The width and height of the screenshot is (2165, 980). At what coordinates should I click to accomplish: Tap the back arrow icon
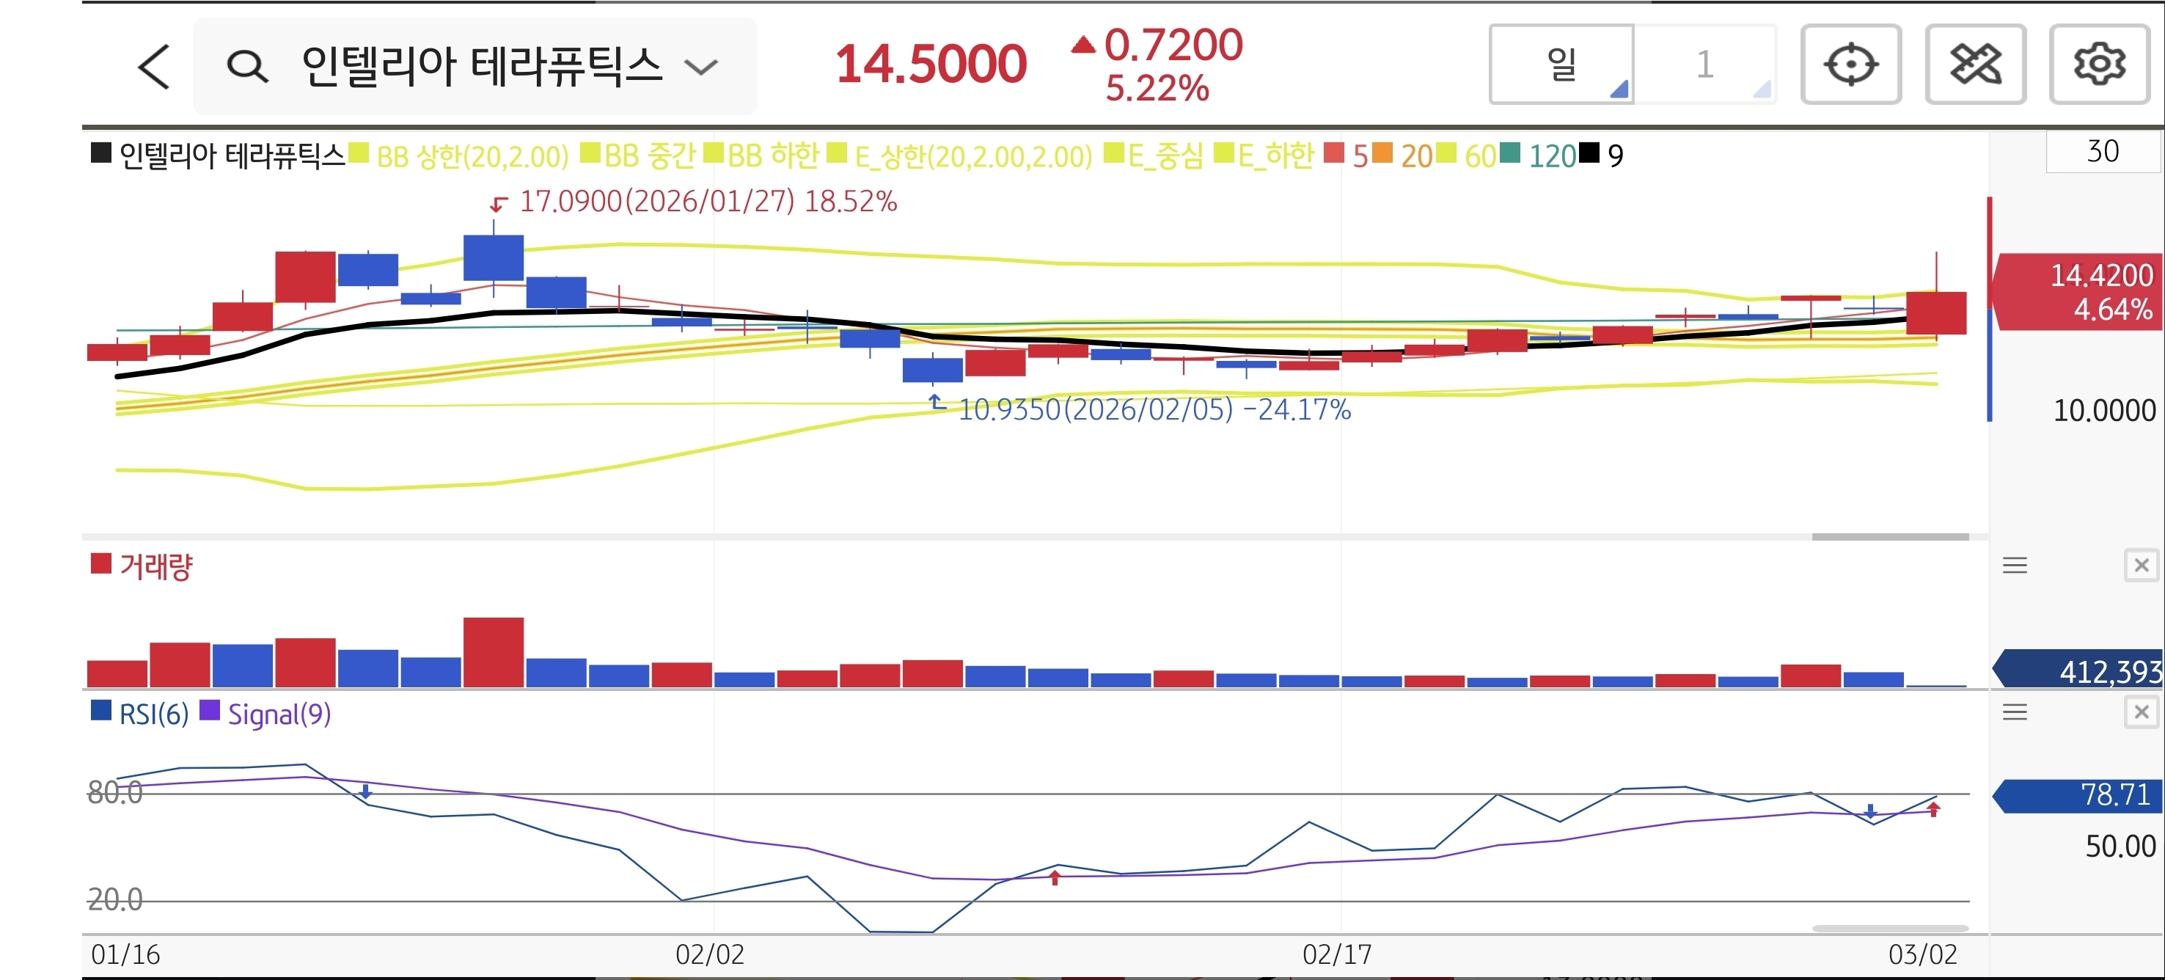[x=154, y=67]
